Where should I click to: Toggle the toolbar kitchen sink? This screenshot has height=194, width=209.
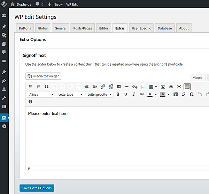click(187, 87)
